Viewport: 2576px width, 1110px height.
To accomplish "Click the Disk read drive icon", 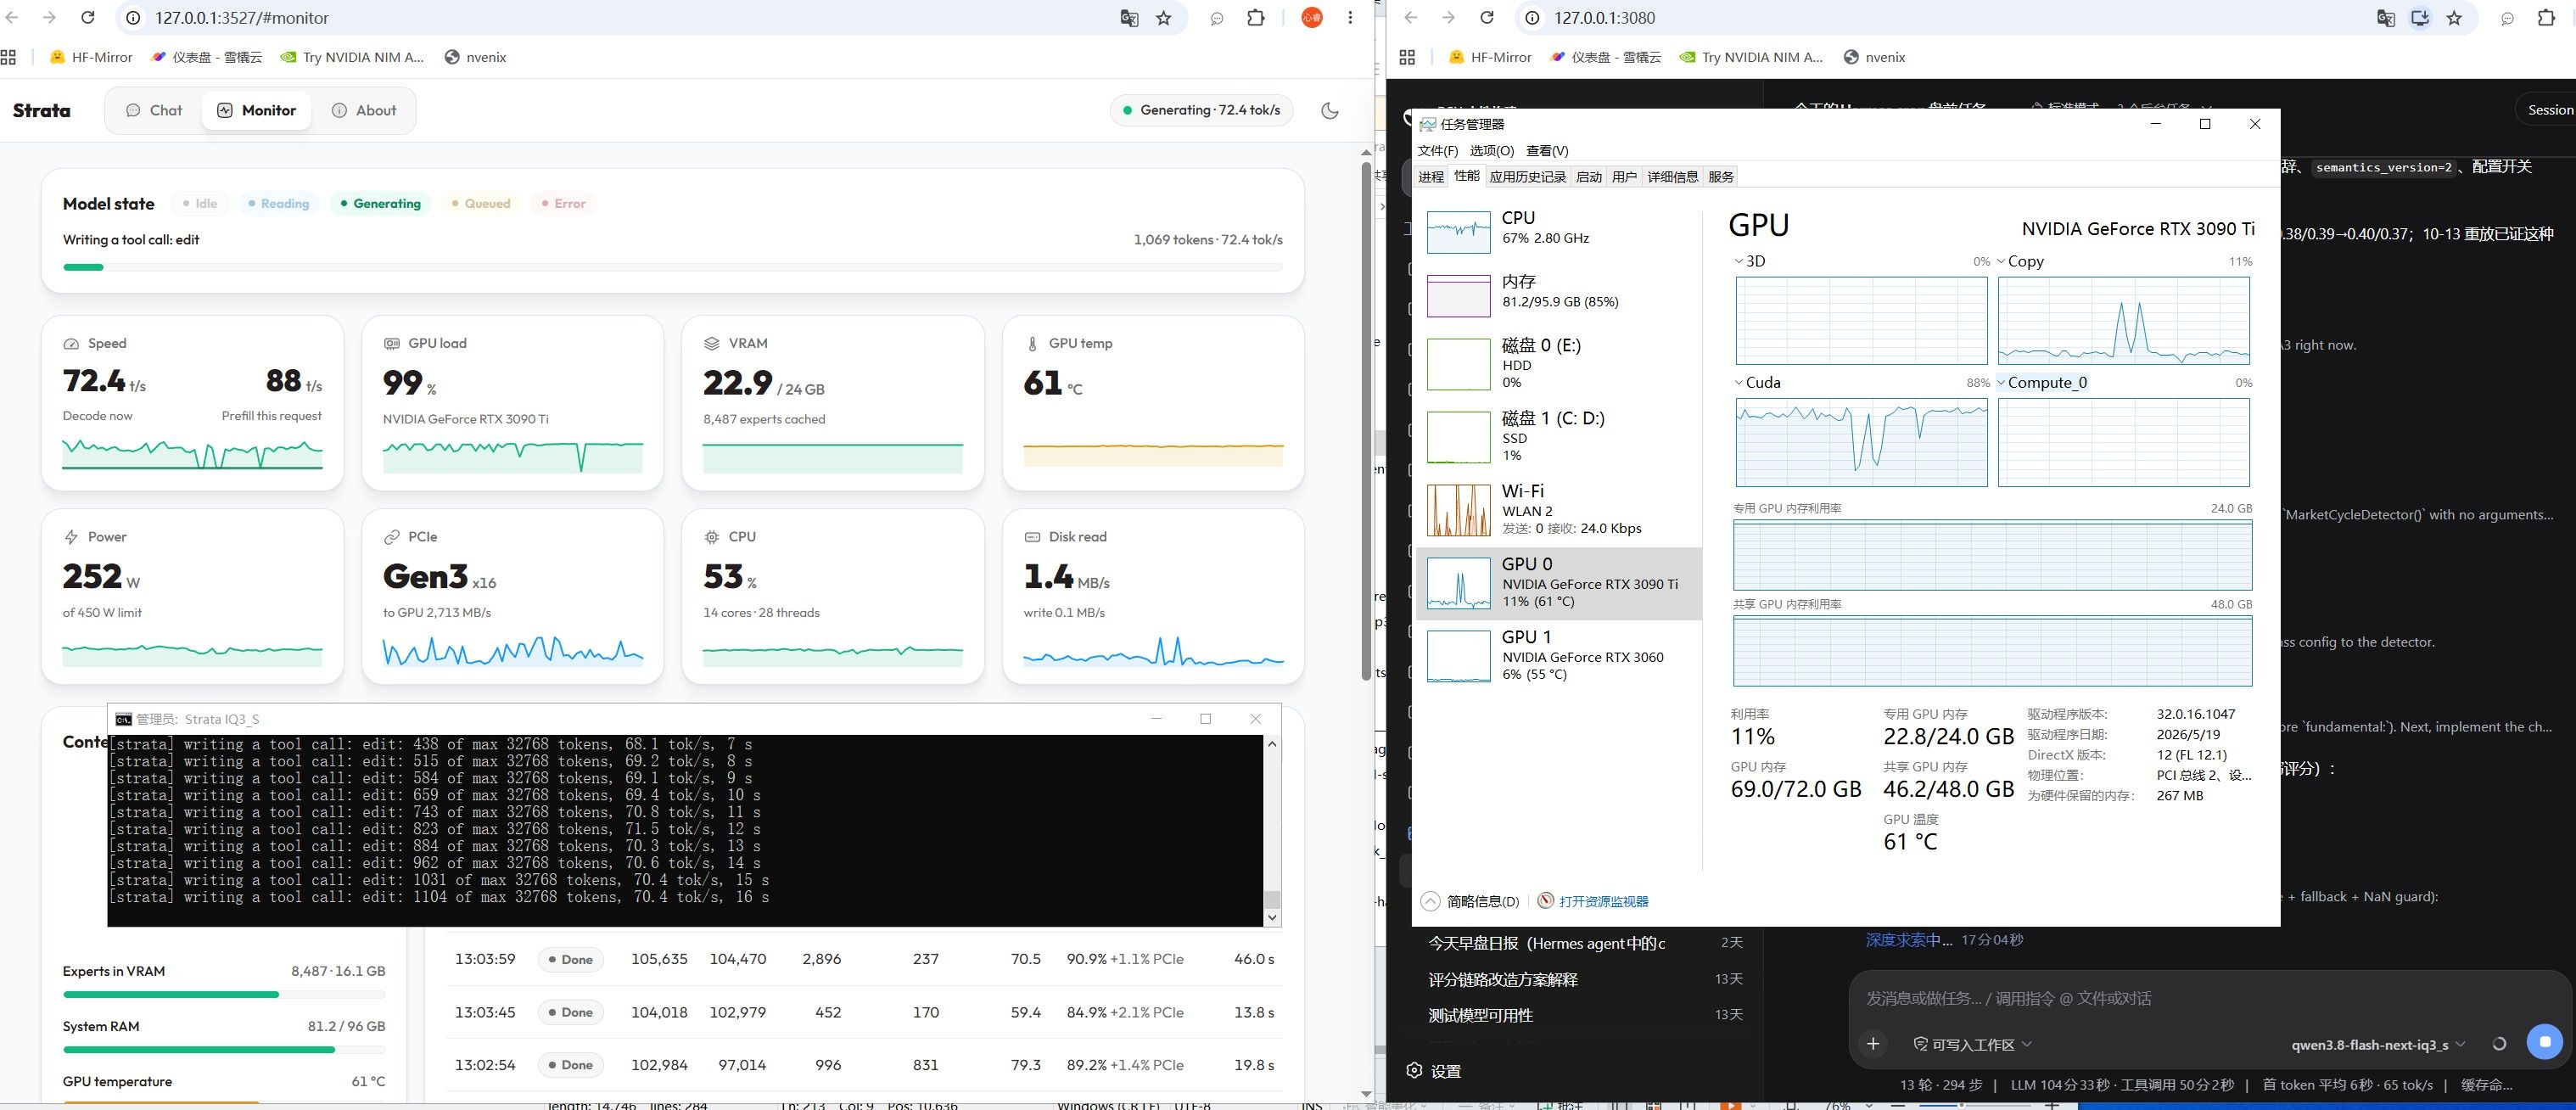I will [x=1032, y=537].
